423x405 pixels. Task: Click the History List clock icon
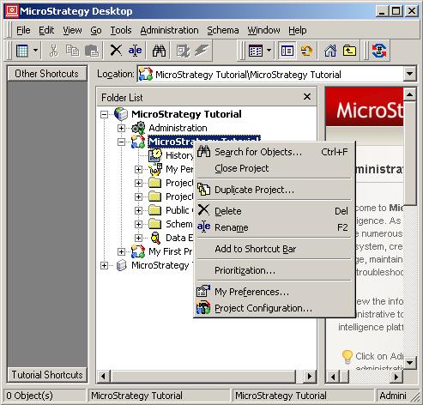coord(155,155)
